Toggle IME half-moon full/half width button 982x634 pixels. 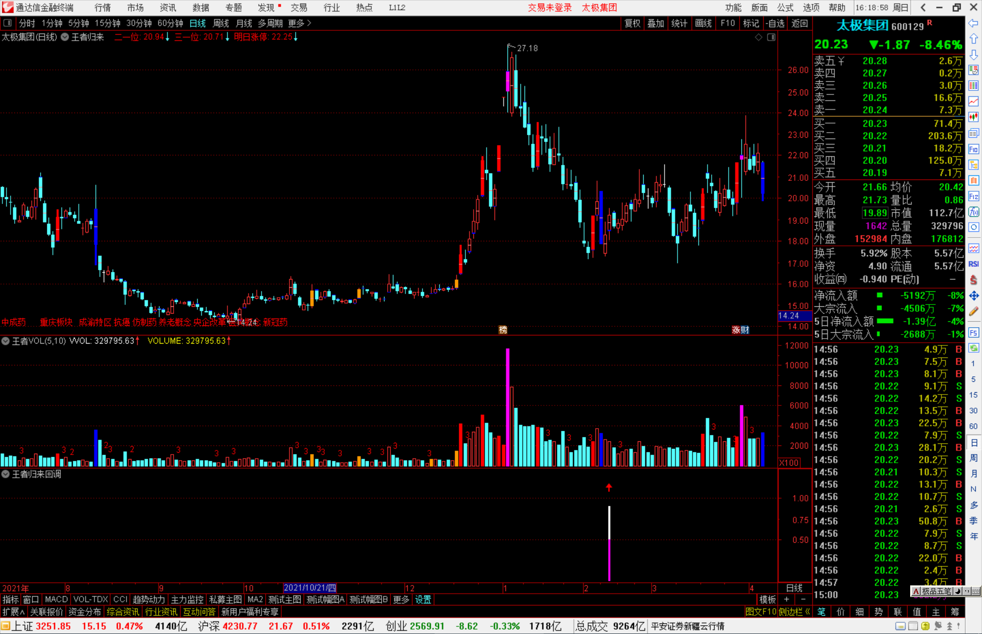click(957, 591)
